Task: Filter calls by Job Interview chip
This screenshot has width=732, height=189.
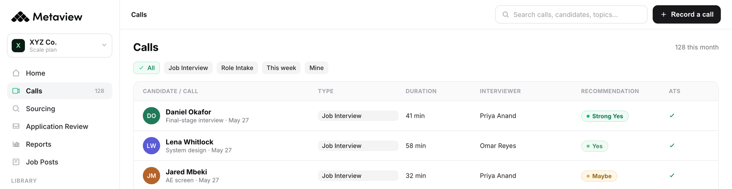Action: (x=188, y=68)
